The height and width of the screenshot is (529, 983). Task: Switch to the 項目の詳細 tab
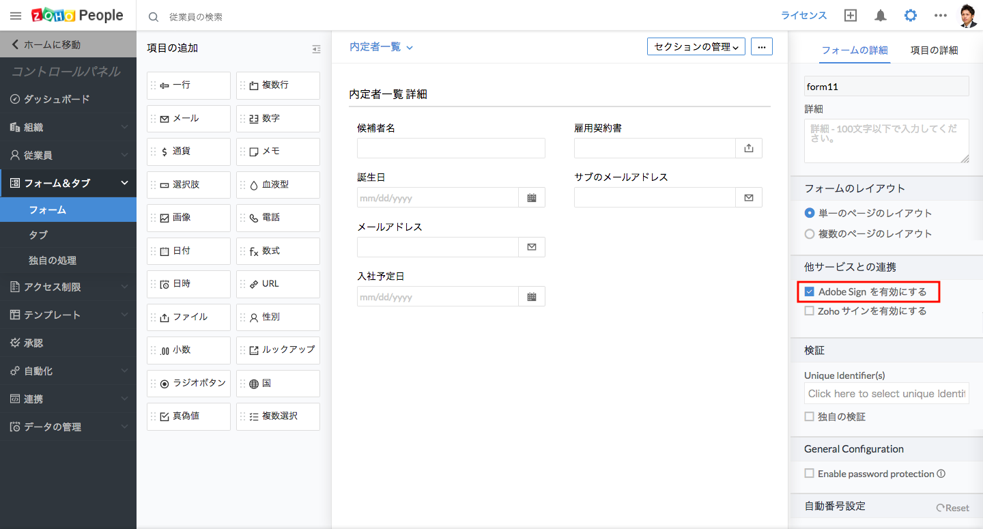coord(934,50)
